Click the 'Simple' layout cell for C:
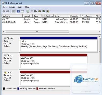102x95 pixels. (27, 19)
